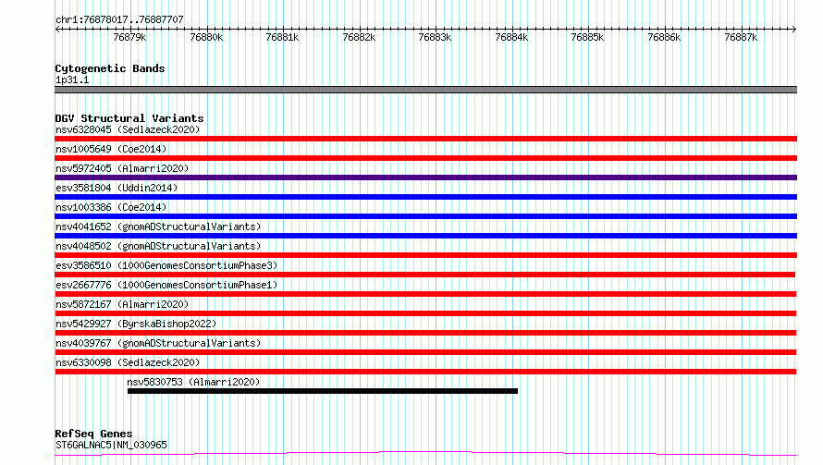Viewport: 823px width, 465px height.
Task: Open variant esv3581804 (Uddin2014) label
Action: click(117, 188)
